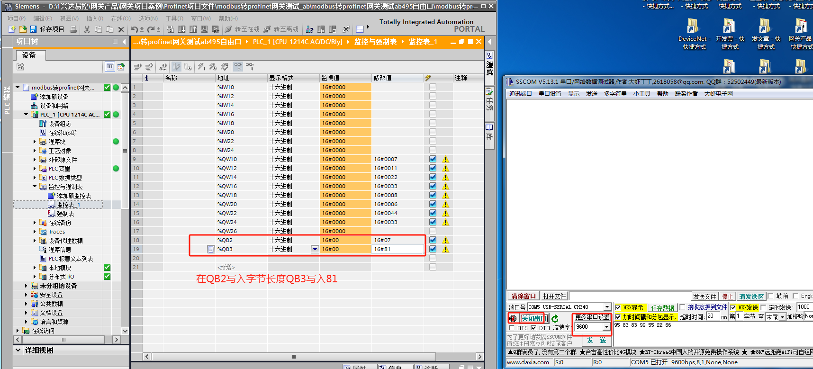Image resolution: width=813 pixels, height=369 pixels.
Task: Click the 更多串口设置 button
Action: pyautogui.click(x=592, y=317)
